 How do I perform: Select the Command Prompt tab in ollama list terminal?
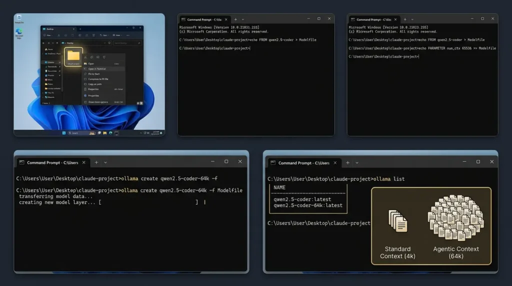(x=303, y=162)
